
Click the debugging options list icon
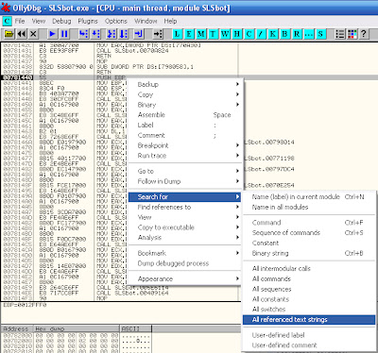tap(340, 34)
